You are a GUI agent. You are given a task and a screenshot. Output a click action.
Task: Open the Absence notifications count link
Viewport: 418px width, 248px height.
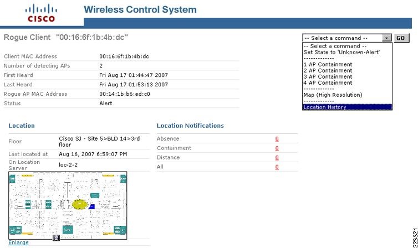click(277, 138)
